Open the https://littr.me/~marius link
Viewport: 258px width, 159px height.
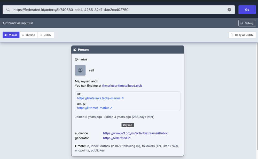93,108
